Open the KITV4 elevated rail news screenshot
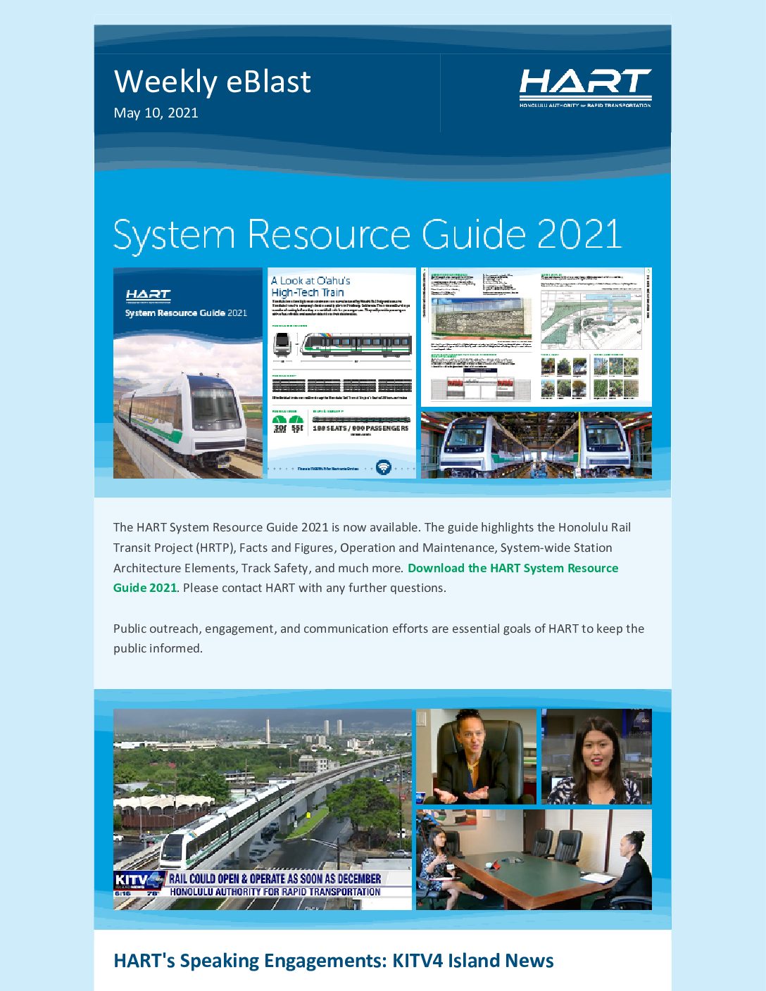766x991 pixels. pos(263,809)
